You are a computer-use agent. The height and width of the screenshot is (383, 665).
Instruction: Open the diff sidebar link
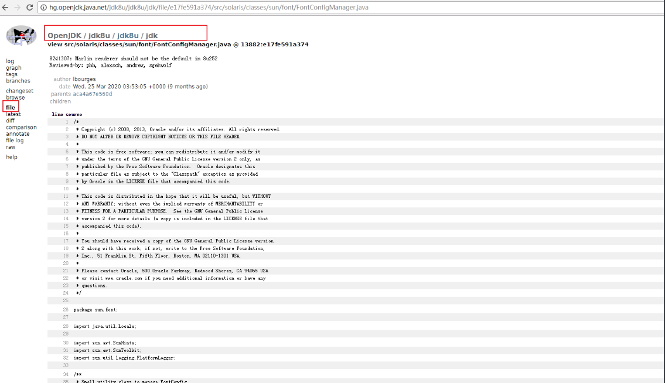(10, 121)
